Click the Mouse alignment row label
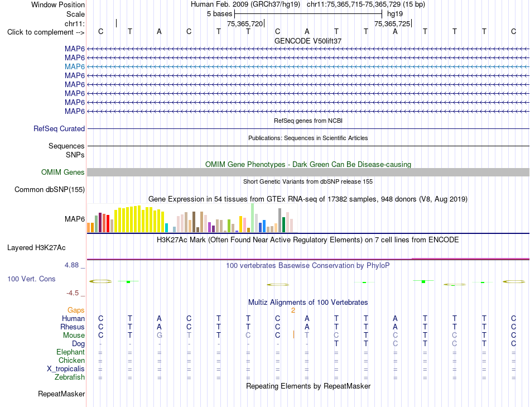Image resolution: width=530 pixels, height=407 pixels. (x=74, y=336)
